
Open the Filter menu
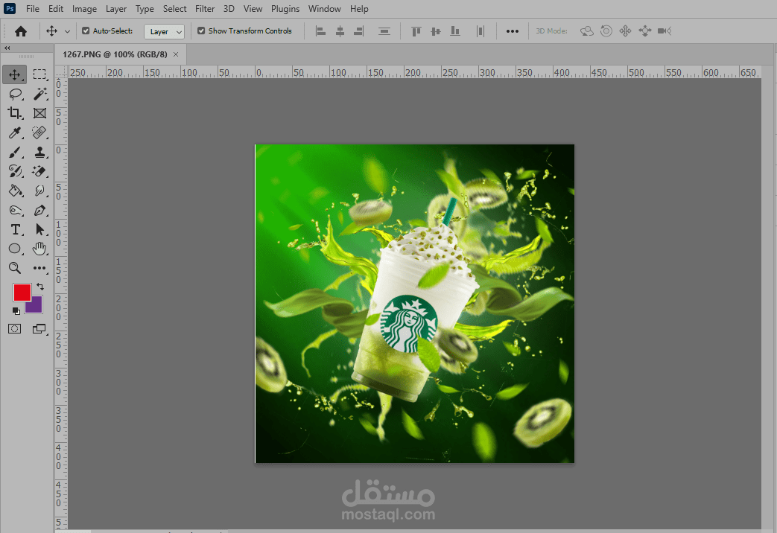pyautogui.click(x=205, y=9)
